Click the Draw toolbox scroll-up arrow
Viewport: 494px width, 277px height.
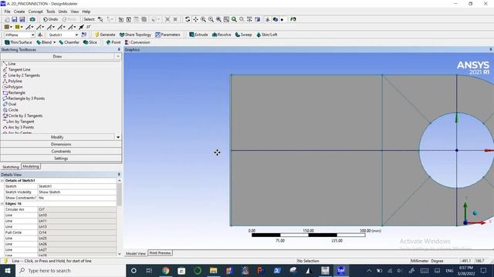[118, 56]
